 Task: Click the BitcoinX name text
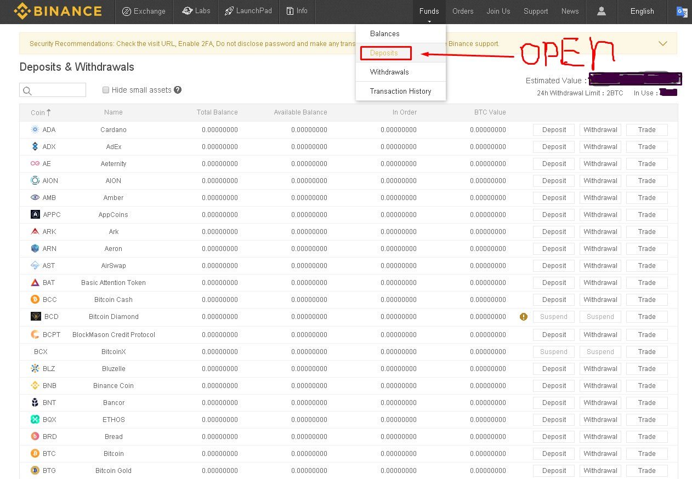114,352
